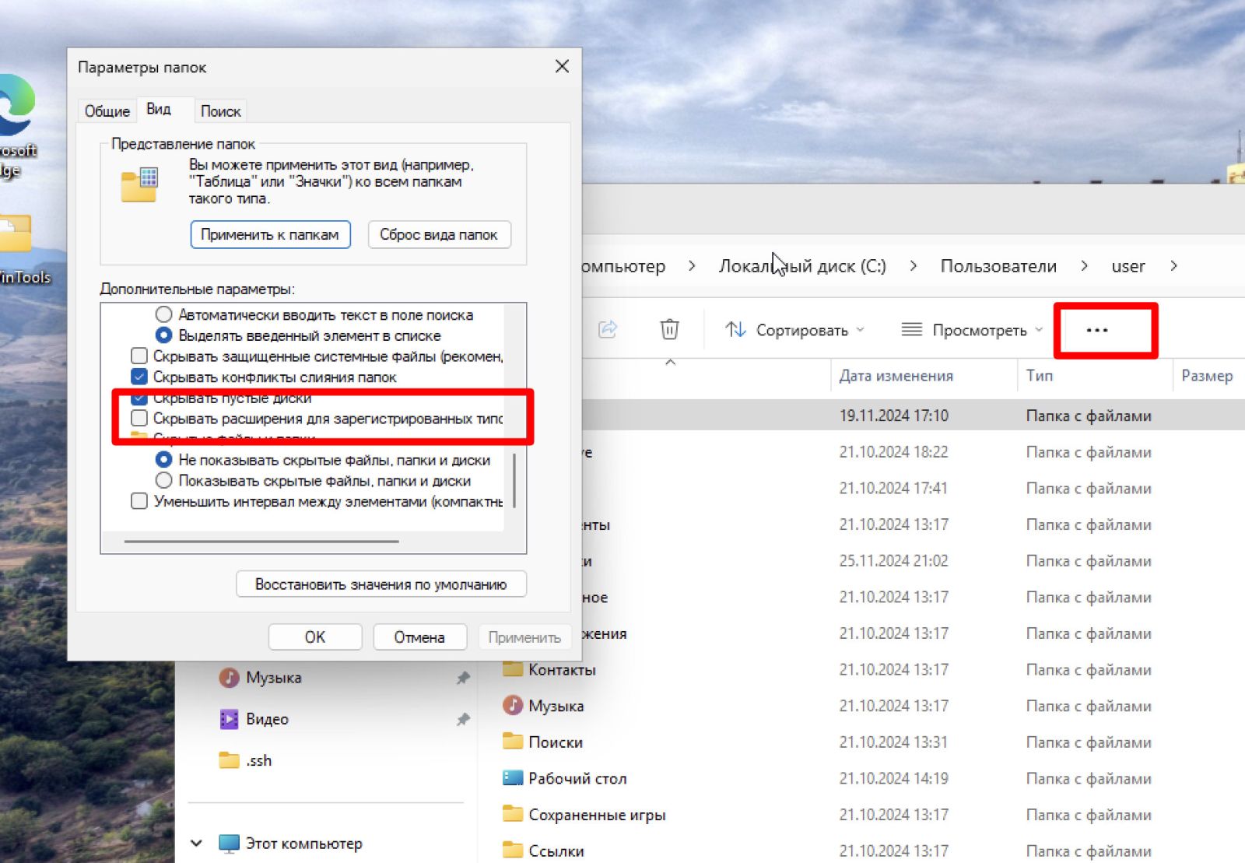Expand the chevron before 'Локальный диск (C:)' breadcrumb
The height and width of the screenshot is (863, 1245).
coord(692,266)
